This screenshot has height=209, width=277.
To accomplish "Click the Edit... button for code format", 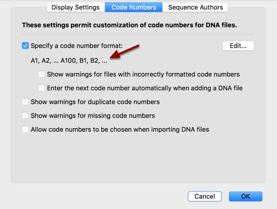I will coord(238,46).
